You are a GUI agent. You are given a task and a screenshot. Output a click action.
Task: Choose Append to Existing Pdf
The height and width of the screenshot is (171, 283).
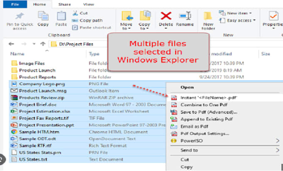pyautogui.click(x=206, y=119)
